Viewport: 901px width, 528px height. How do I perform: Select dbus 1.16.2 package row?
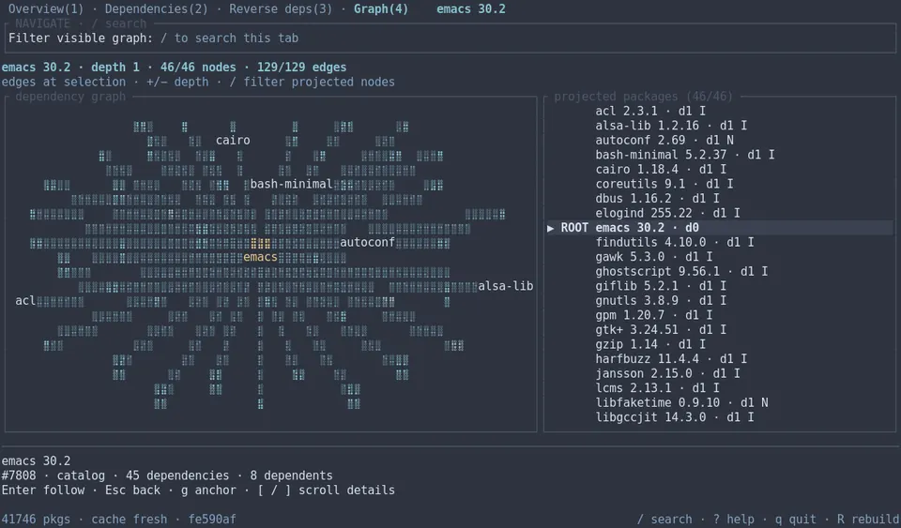pos(720,199)
